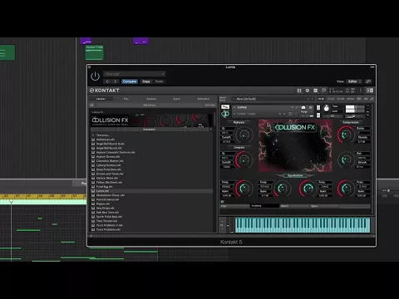This screenshot has width=399, height=299.
Task: Switch to the Files browser tab
Action: [x=126, y=99]
